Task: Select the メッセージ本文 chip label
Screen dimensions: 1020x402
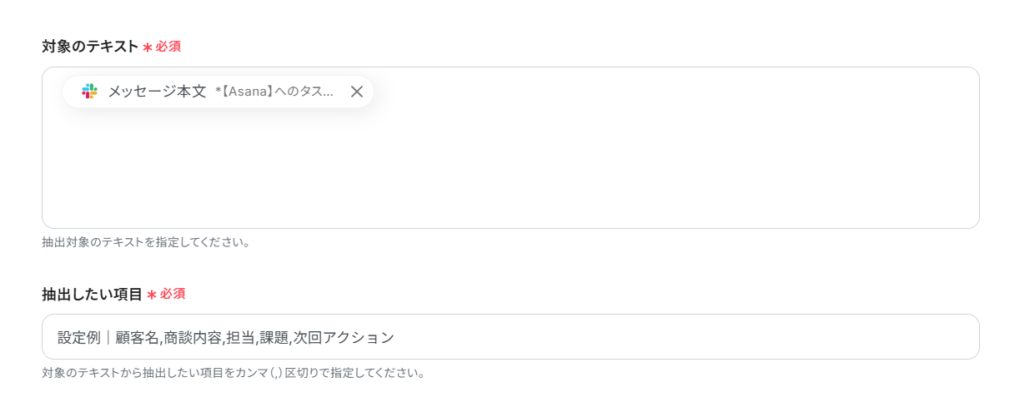Action: 157,92
